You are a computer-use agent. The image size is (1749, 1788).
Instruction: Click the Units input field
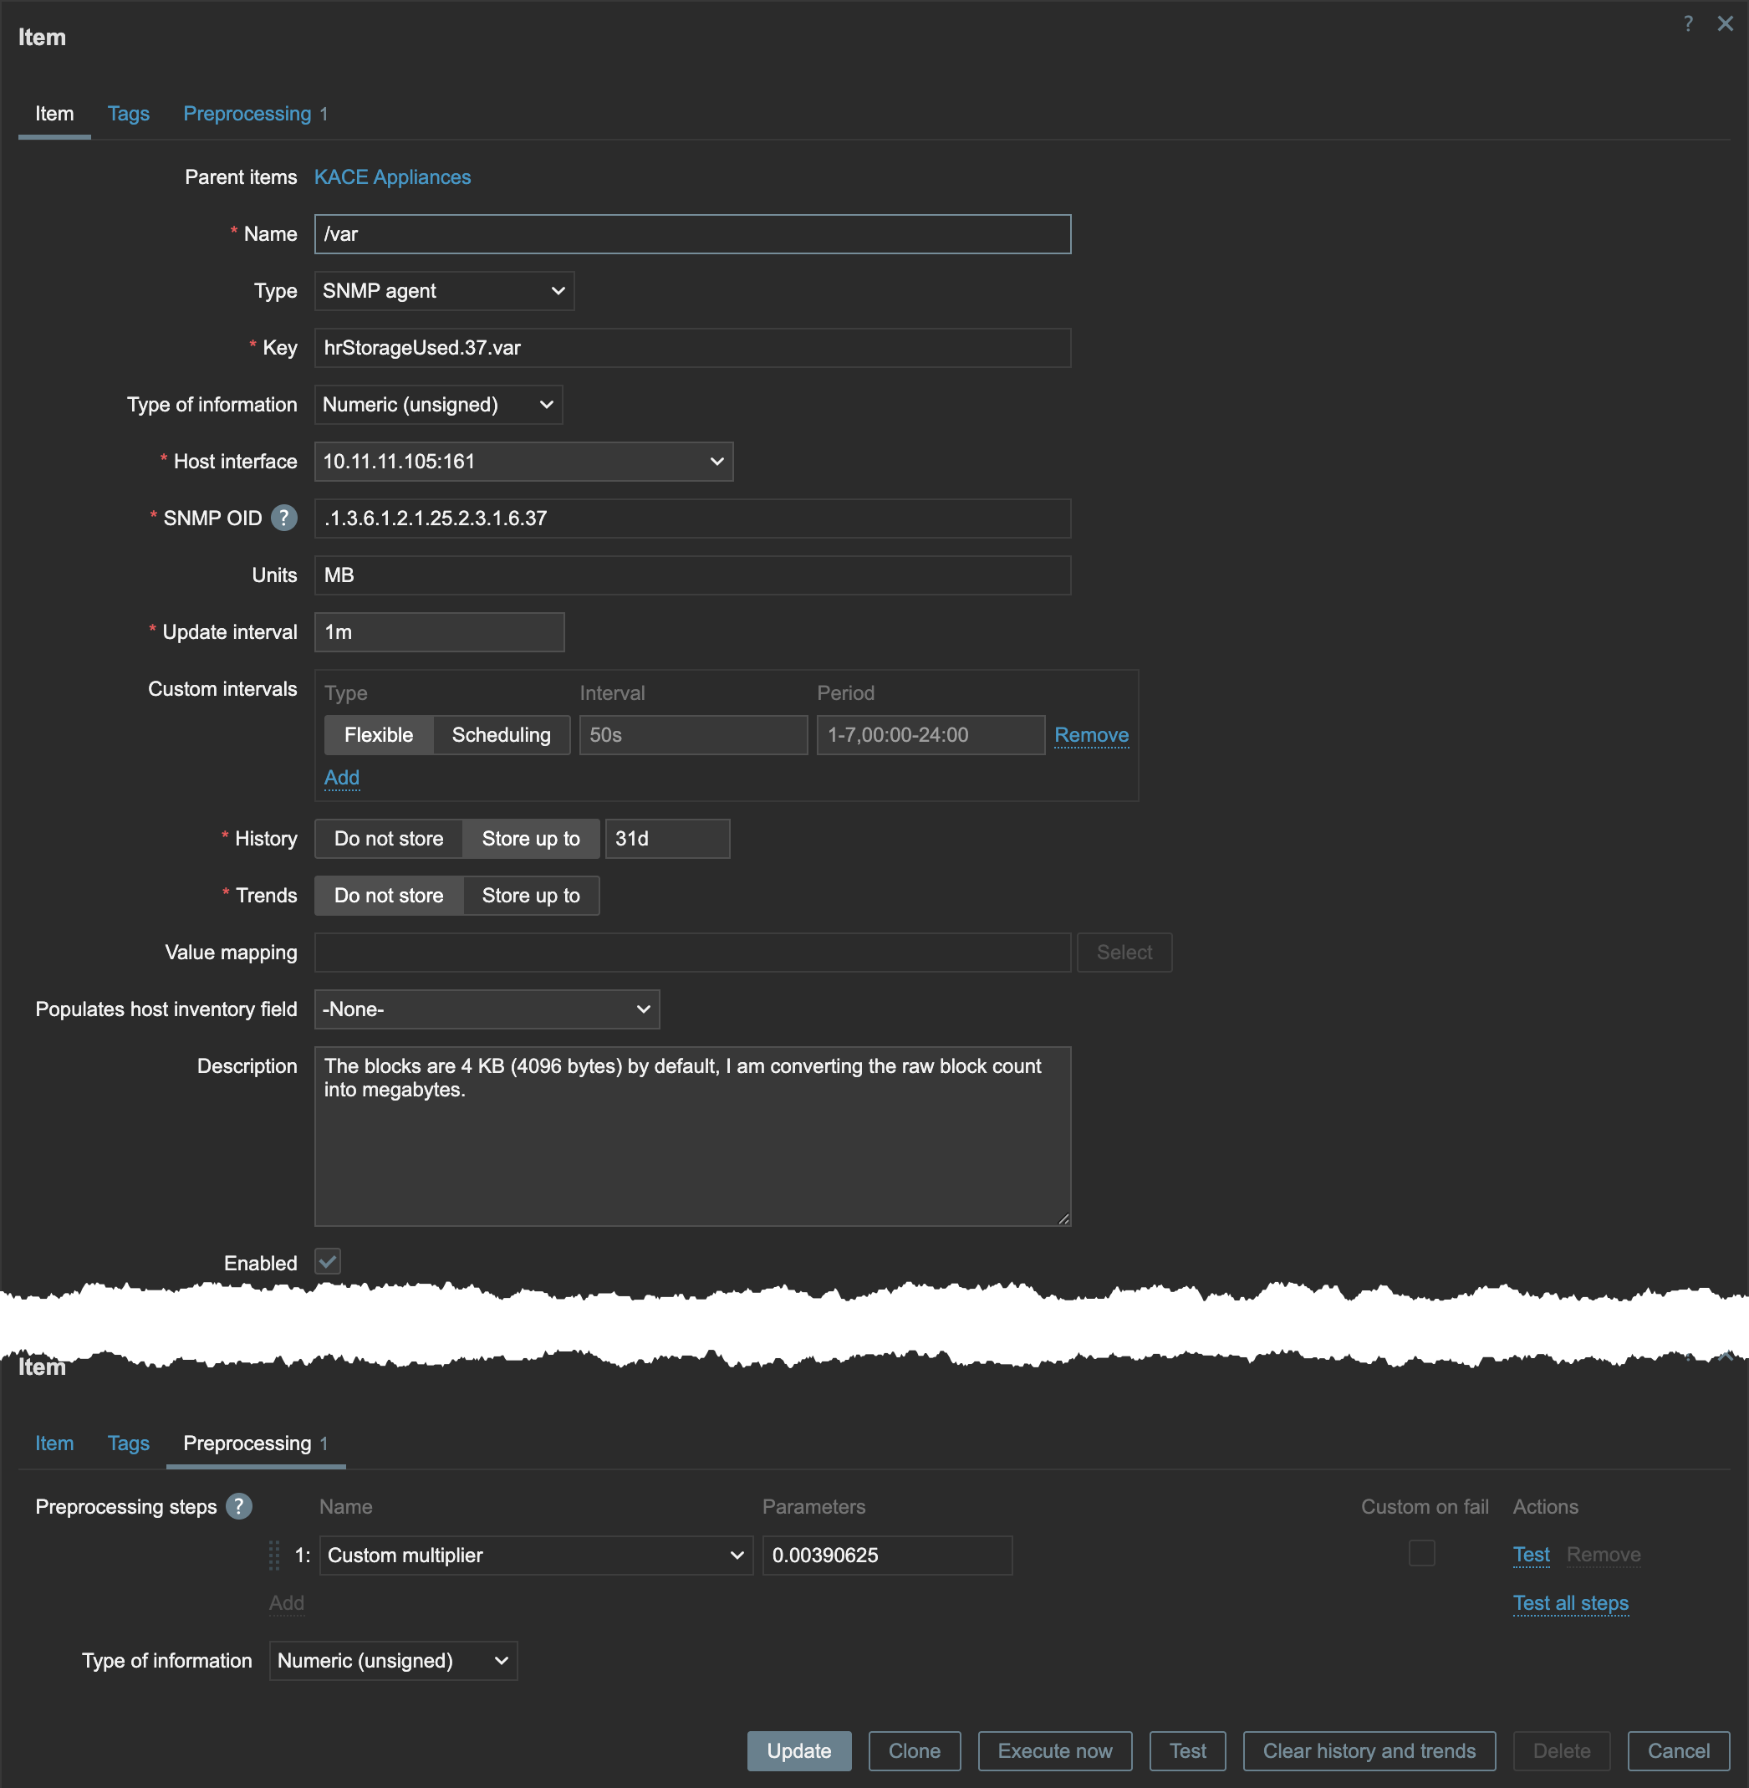[x=691, y=575]
